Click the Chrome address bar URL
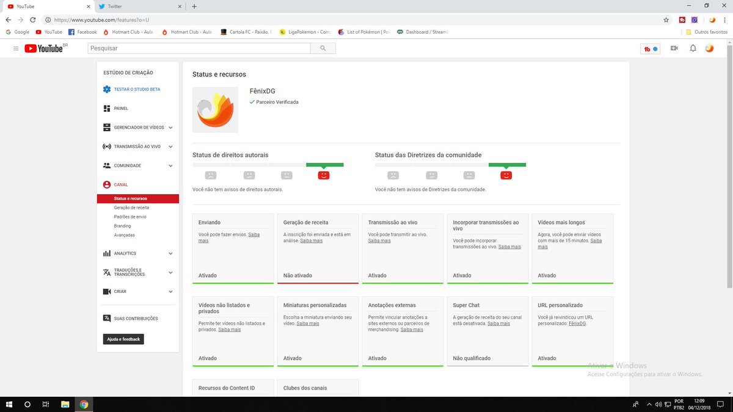 (101, 20)
